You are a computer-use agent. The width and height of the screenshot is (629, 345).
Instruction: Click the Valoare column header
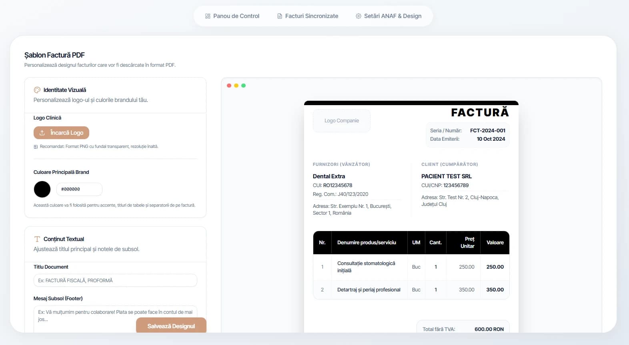495,243
